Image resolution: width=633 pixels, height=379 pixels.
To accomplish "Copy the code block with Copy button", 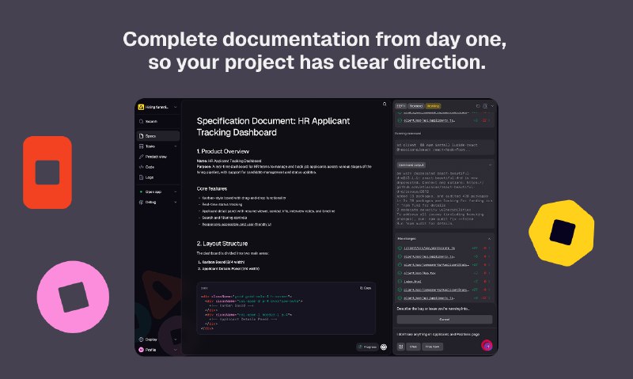I will (366, 287).
